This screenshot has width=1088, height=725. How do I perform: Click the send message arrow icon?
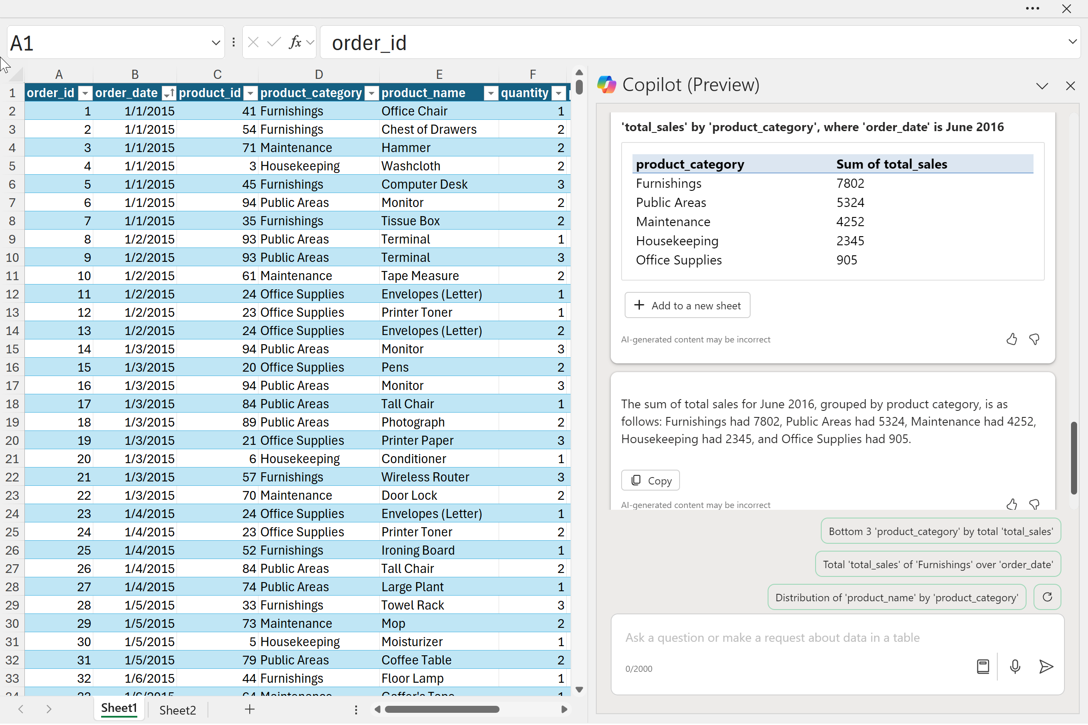pyautogui.click(x=1046, y=667)
